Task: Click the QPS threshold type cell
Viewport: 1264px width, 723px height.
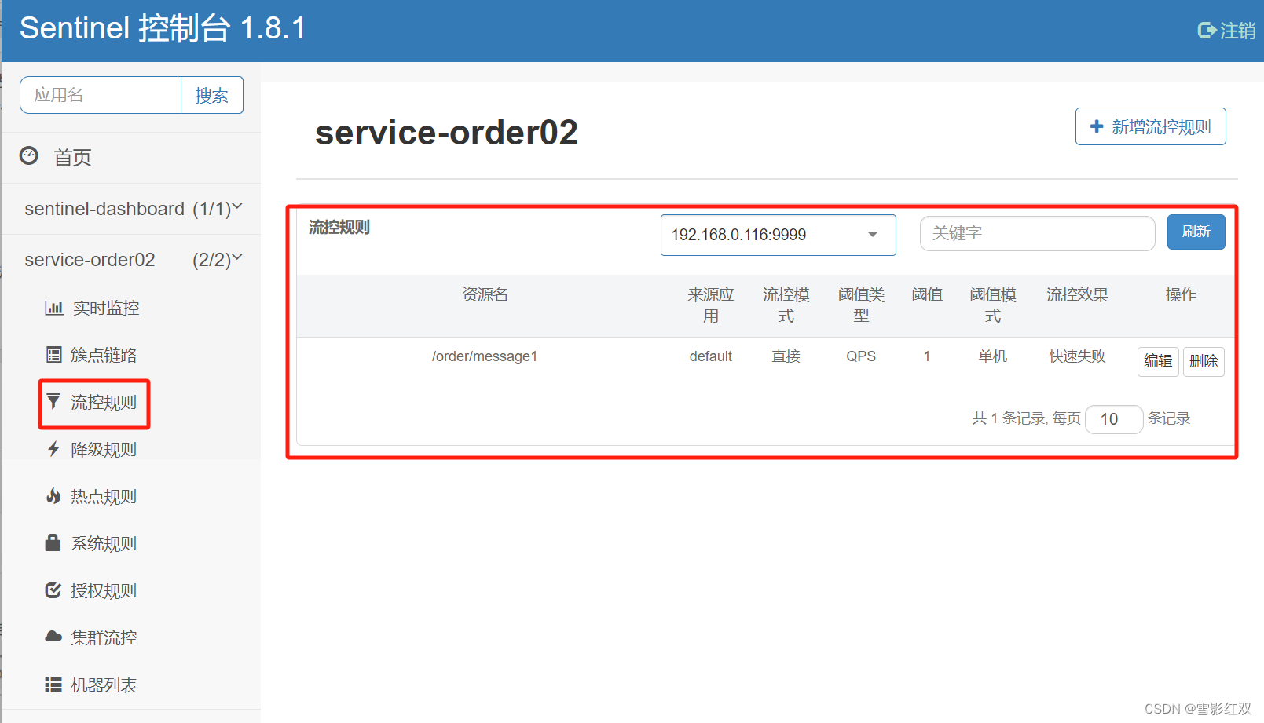Action: [x=861, y=356]
